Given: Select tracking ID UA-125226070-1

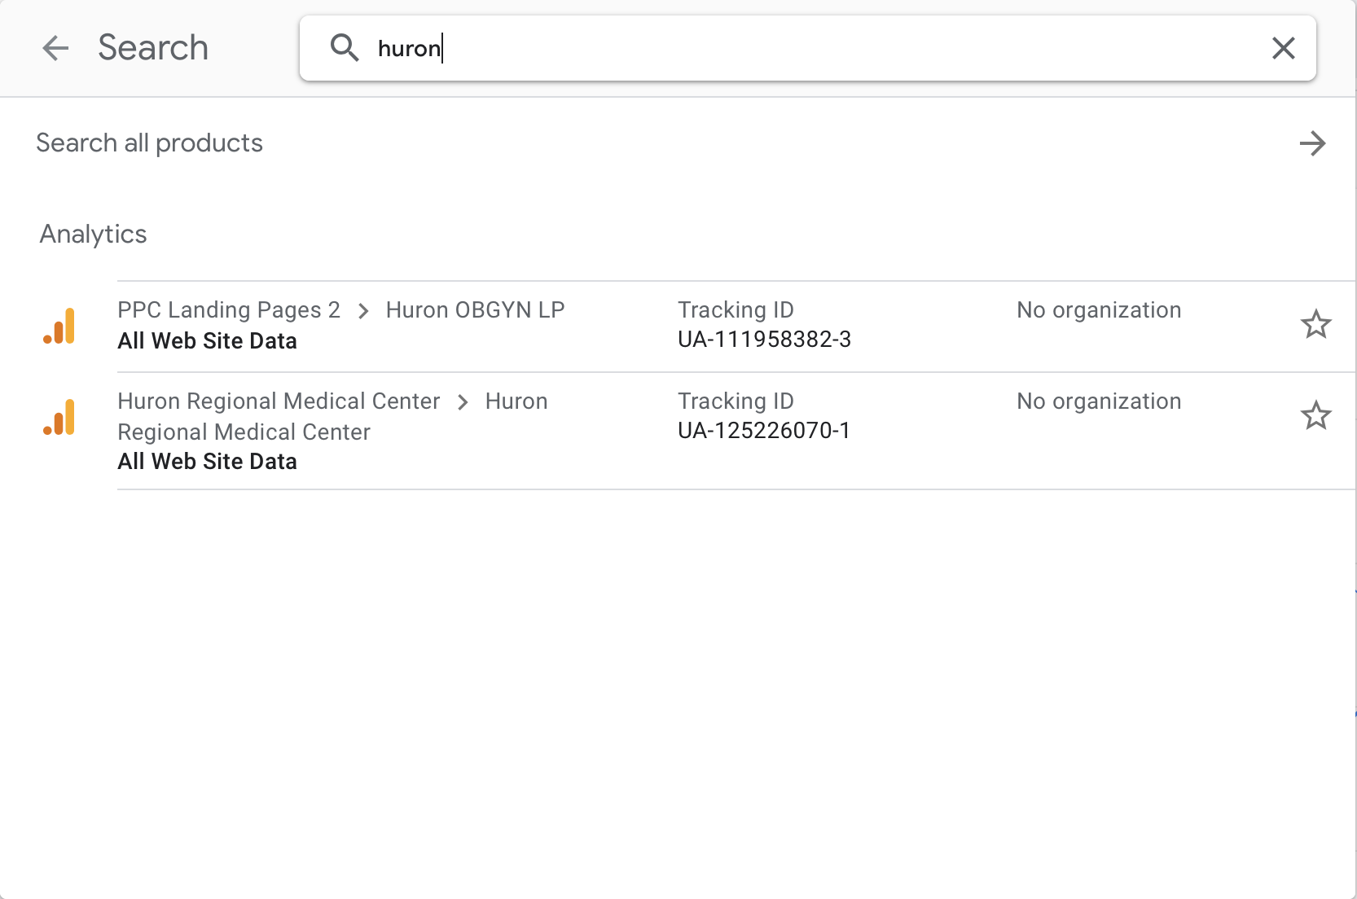Looking at the screenshot, I should [763, 431].
